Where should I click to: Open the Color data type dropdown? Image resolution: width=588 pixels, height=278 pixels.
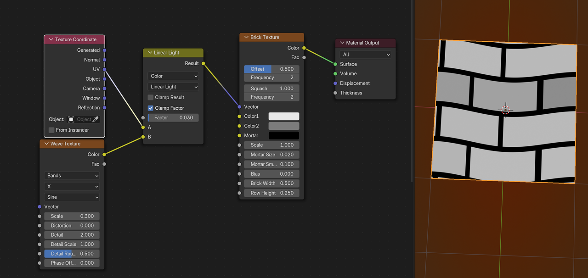(x=173, y=76)
